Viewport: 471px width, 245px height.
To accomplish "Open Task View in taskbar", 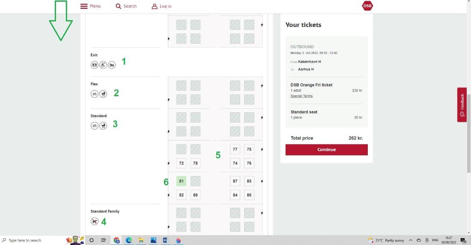I will tap(103, 240).
